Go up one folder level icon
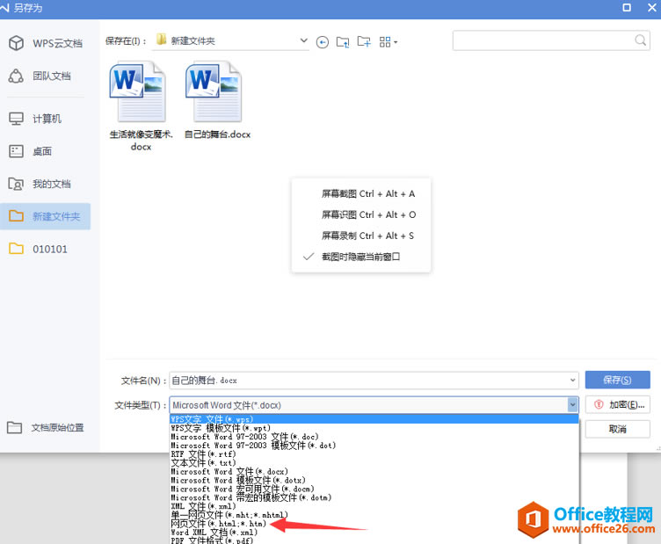661x544 pixels. click(x=342, y=41)
